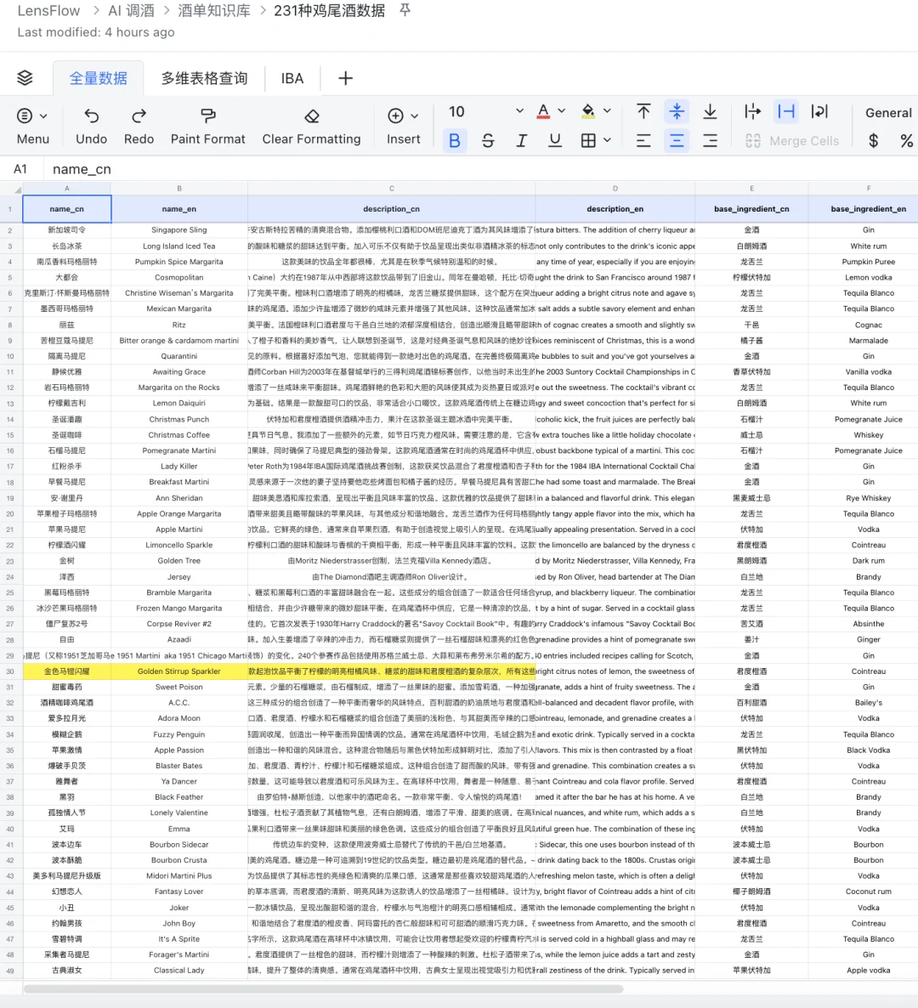Click the Menu circle icon

[25, 116]
